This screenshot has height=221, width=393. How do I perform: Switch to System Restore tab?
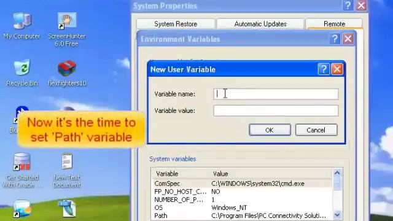(176, 24)
